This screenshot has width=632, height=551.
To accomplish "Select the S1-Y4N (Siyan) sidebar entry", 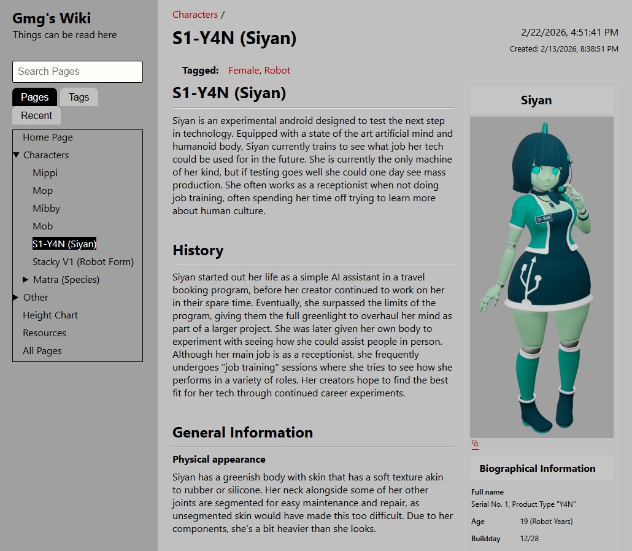I will (64, 244).
